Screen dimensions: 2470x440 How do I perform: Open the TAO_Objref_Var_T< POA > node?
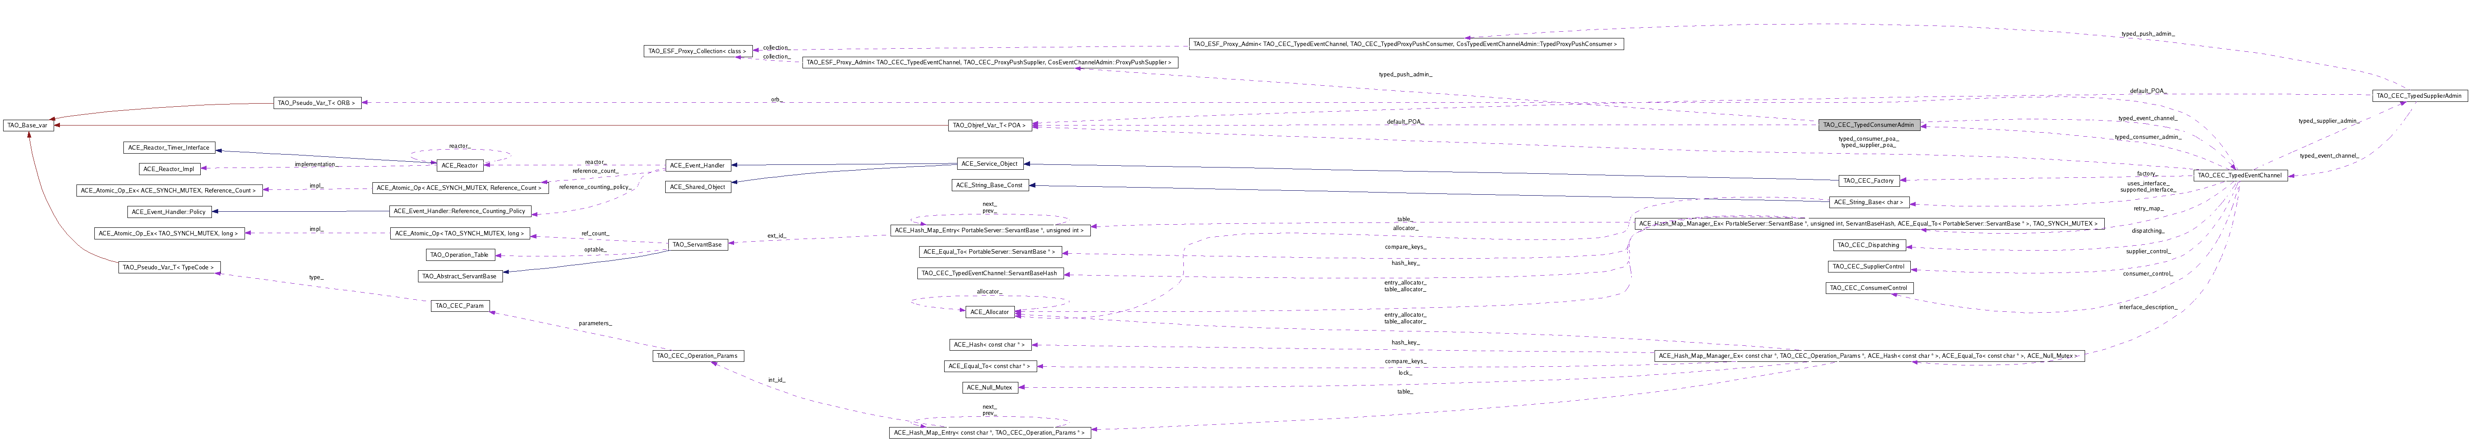coord(989,126)
